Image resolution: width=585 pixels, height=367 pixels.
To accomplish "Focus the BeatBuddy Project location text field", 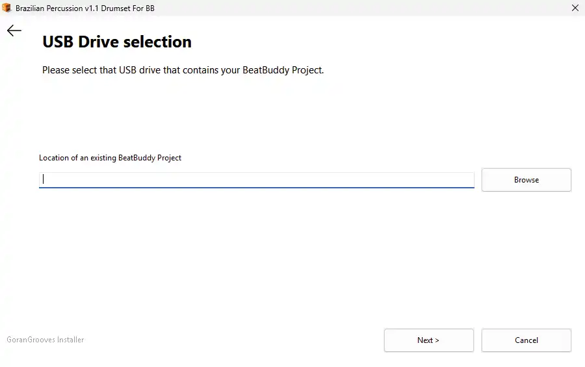I will pyautogui.click(x=257, y=180).
